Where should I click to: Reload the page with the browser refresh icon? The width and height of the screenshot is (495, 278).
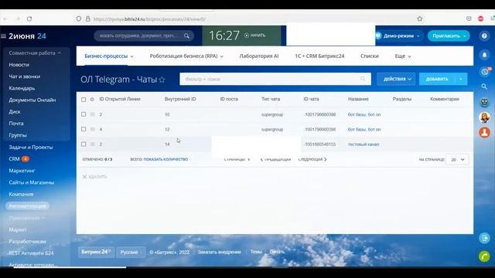[x=29, y=19]
